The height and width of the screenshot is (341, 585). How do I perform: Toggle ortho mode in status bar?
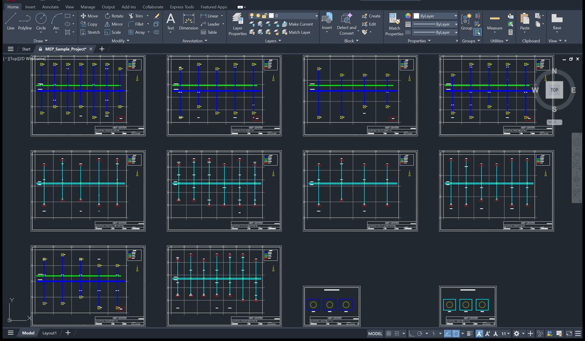[x=412, y=333]
